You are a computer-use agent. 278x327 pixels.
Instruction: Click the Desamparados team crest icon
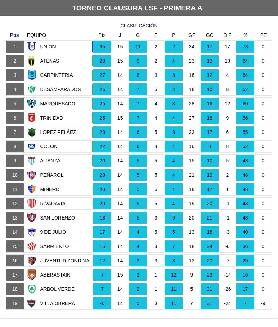[x=32, y=89]
